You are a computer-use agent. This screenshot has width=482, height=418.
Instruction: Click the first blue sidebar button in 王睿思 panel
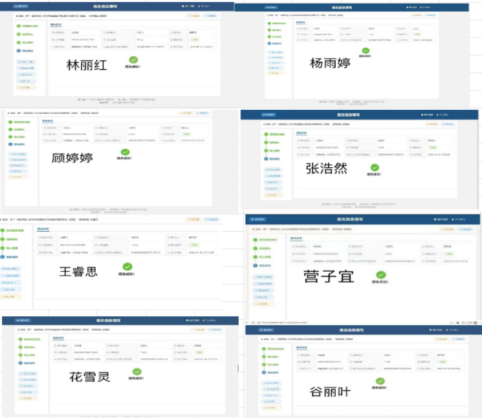click(10, 269)
